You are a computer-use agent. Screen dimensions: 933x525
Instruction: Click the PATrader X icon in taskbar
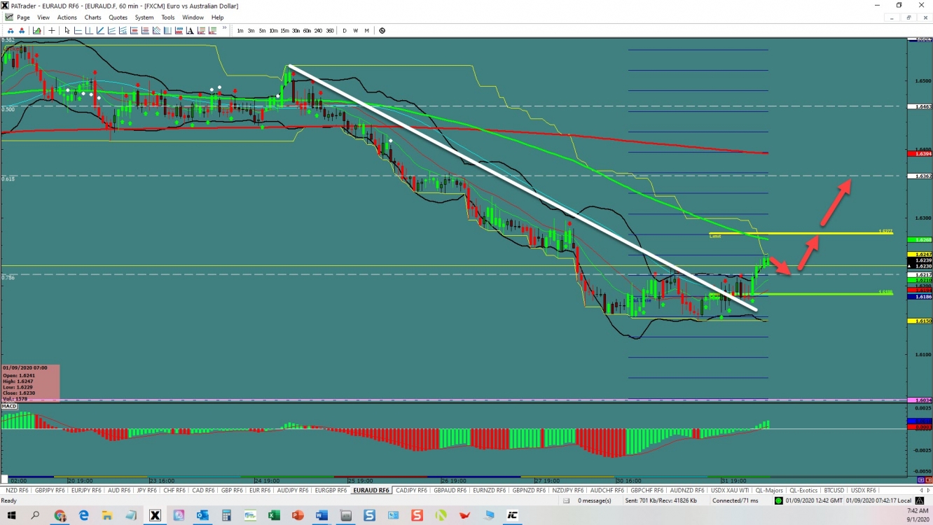tap(155, 516)
